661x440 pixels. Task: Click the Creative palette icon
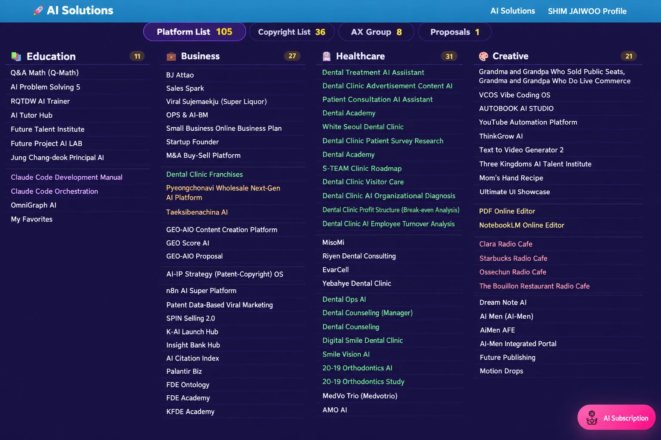coord(484,56)
